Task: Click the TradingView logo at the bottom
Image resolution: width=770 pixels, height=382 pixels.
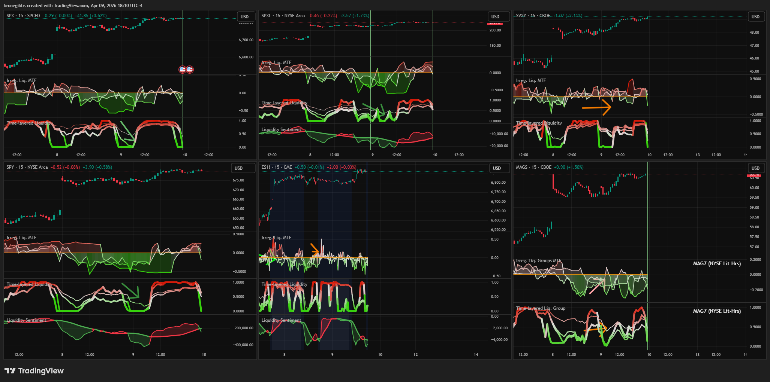Action: 34,371
